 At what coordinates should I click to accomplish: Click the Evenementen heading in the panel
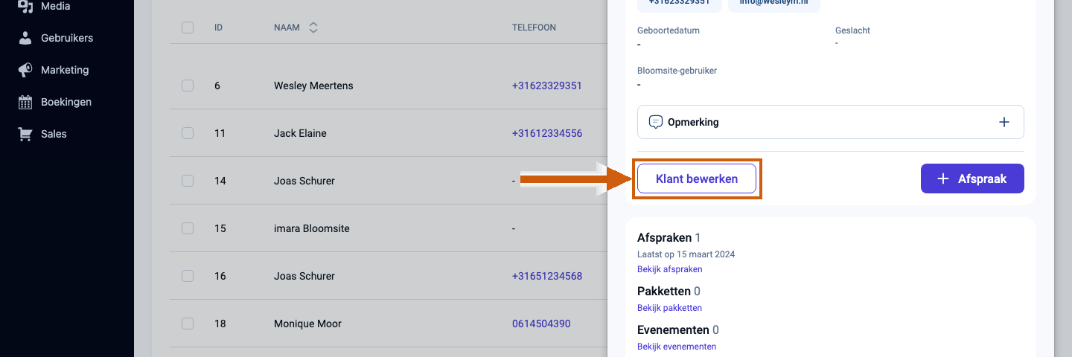click(673, 329)
